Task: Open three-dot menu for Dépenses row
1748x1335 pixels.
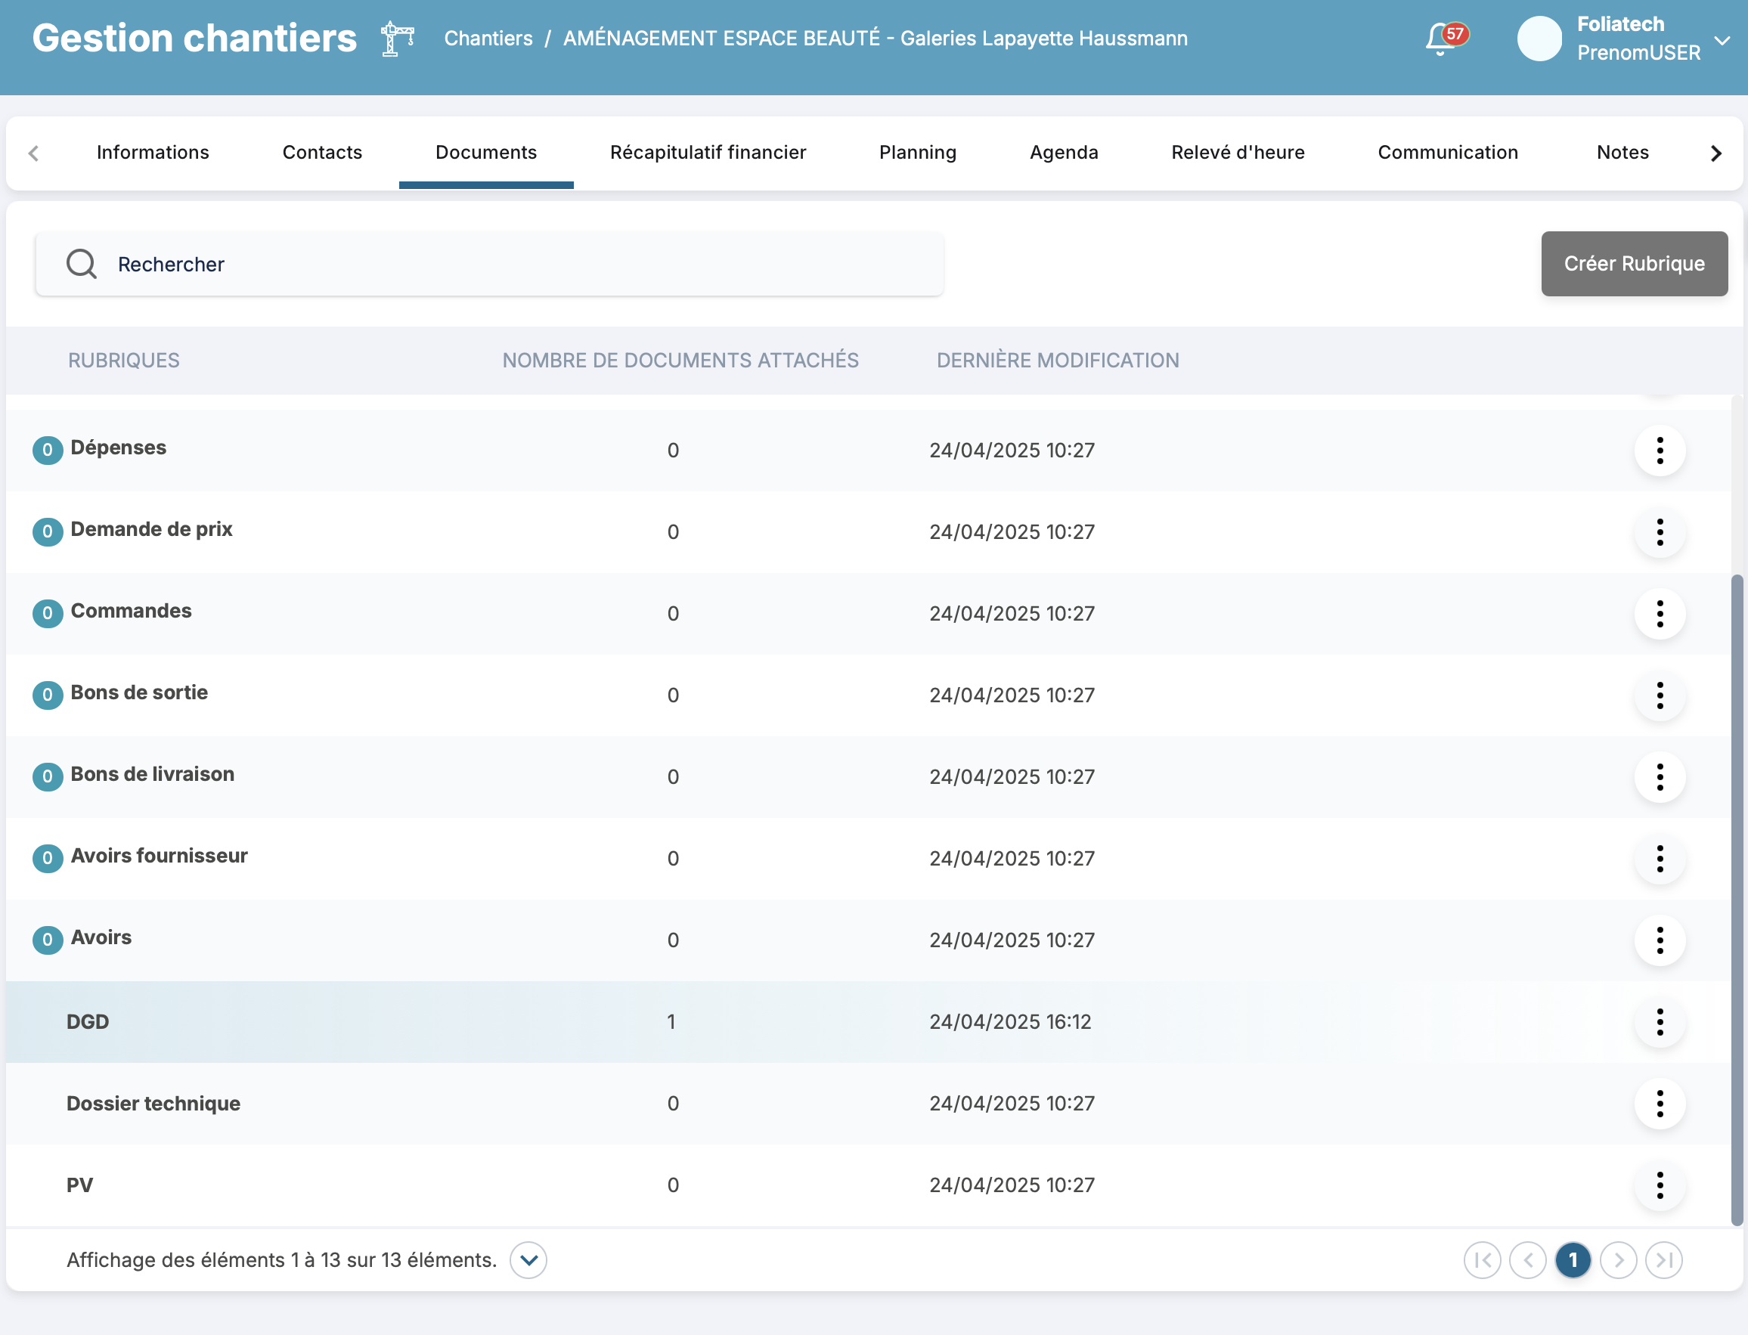Action: (1659, 451)
